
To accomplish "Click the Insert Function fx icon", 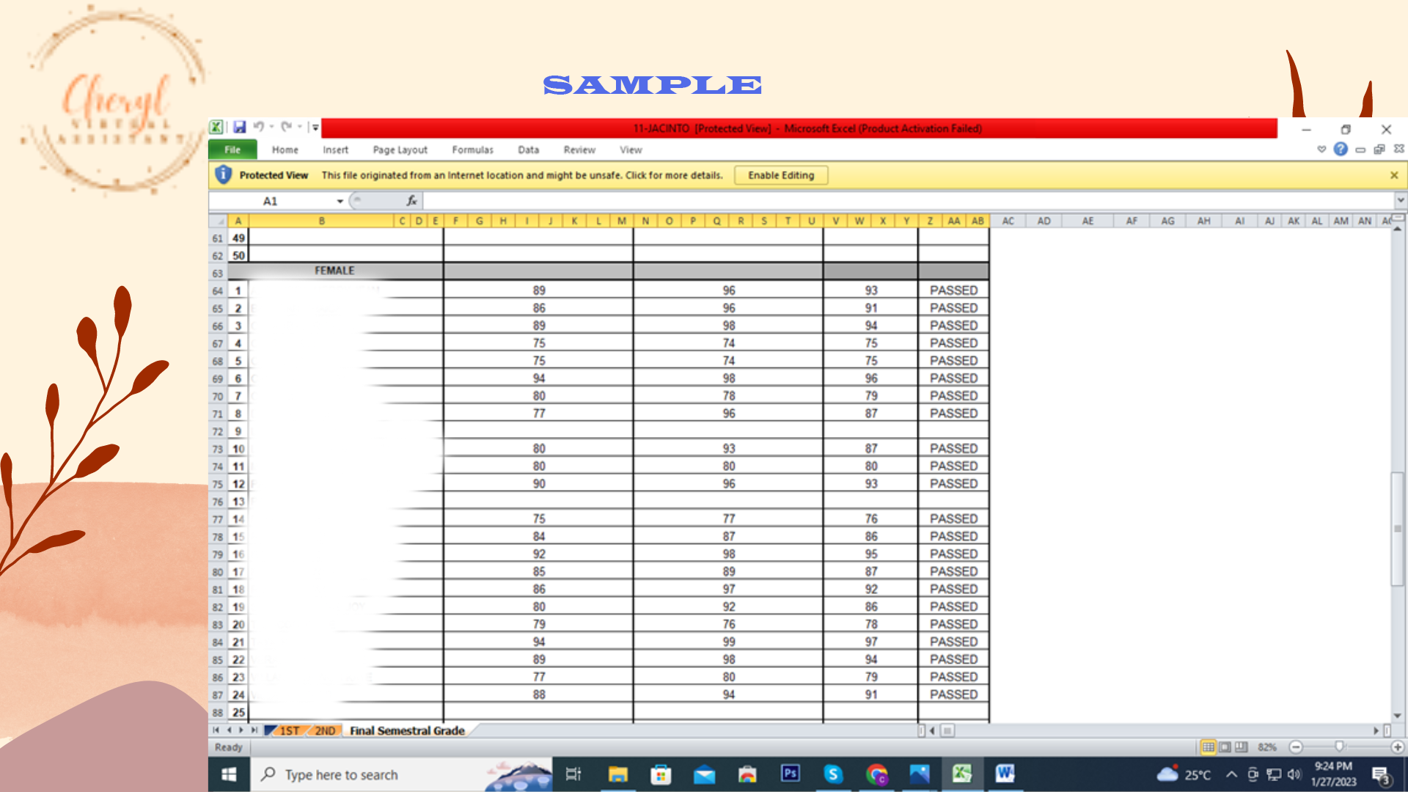I will (x=411, y=200).
